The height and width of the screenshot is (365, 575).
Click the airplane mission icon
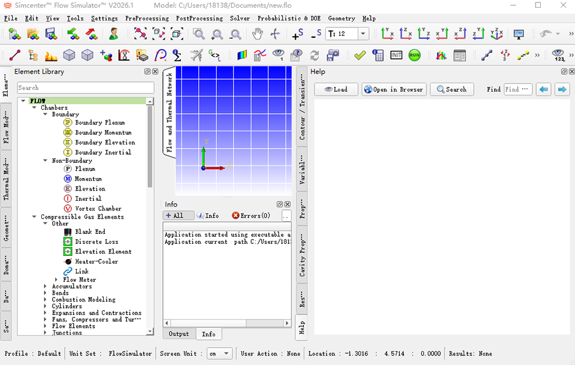click(x=196, y=55)
